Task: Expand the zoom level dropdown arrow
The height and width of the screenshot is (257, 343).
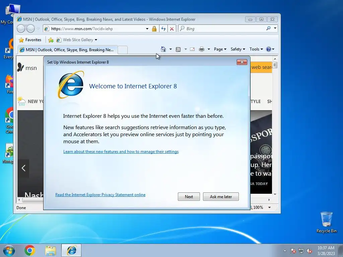Action: coord(270,207)
